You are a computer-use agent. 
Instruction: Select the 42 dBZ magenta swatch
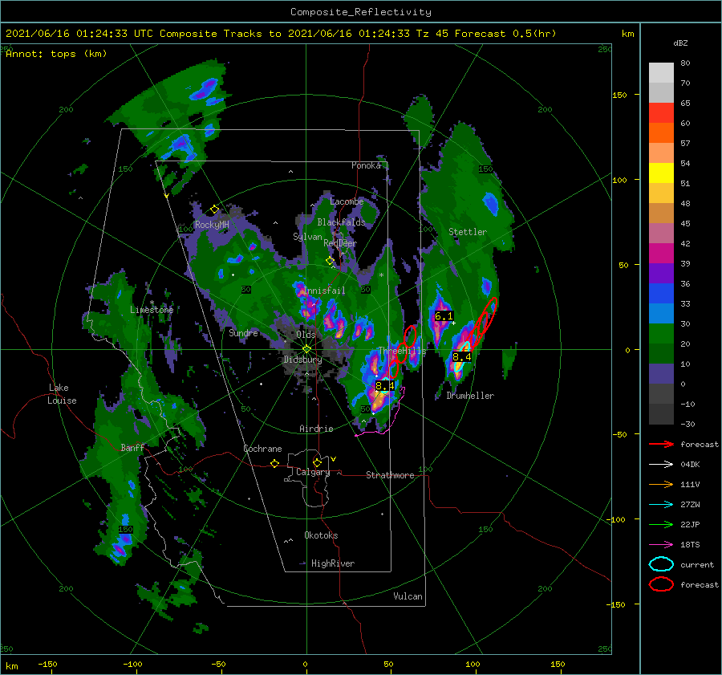click(661, 253)
